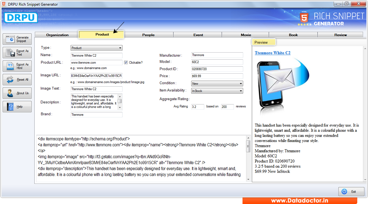
Task: Toggle the Clickable checkbox
Action: point(126,63)
